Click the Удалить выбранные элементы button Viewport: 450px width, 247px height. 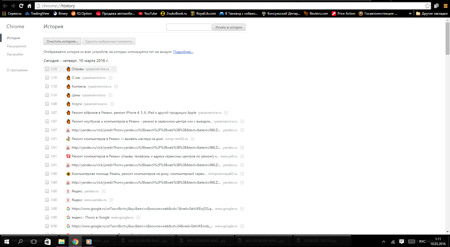click(x=109, y=41)
